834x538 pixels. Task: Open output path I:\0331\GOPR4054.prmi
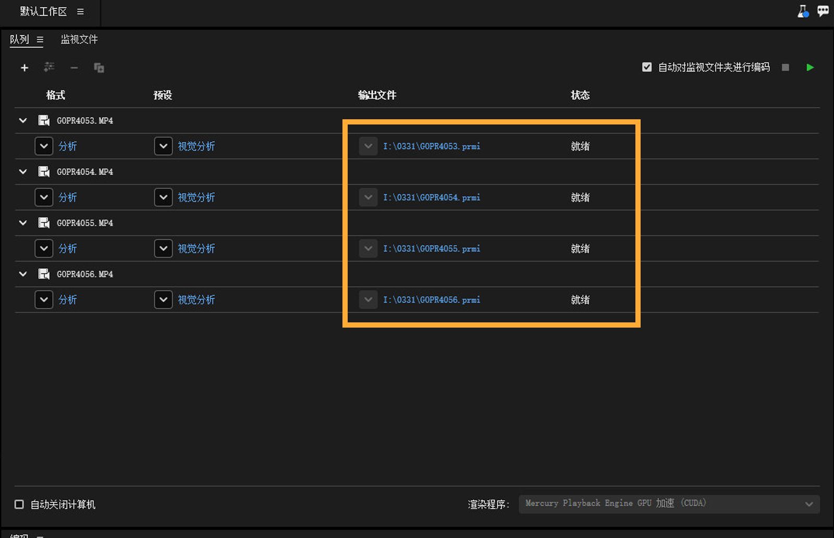tap(432, 197)
